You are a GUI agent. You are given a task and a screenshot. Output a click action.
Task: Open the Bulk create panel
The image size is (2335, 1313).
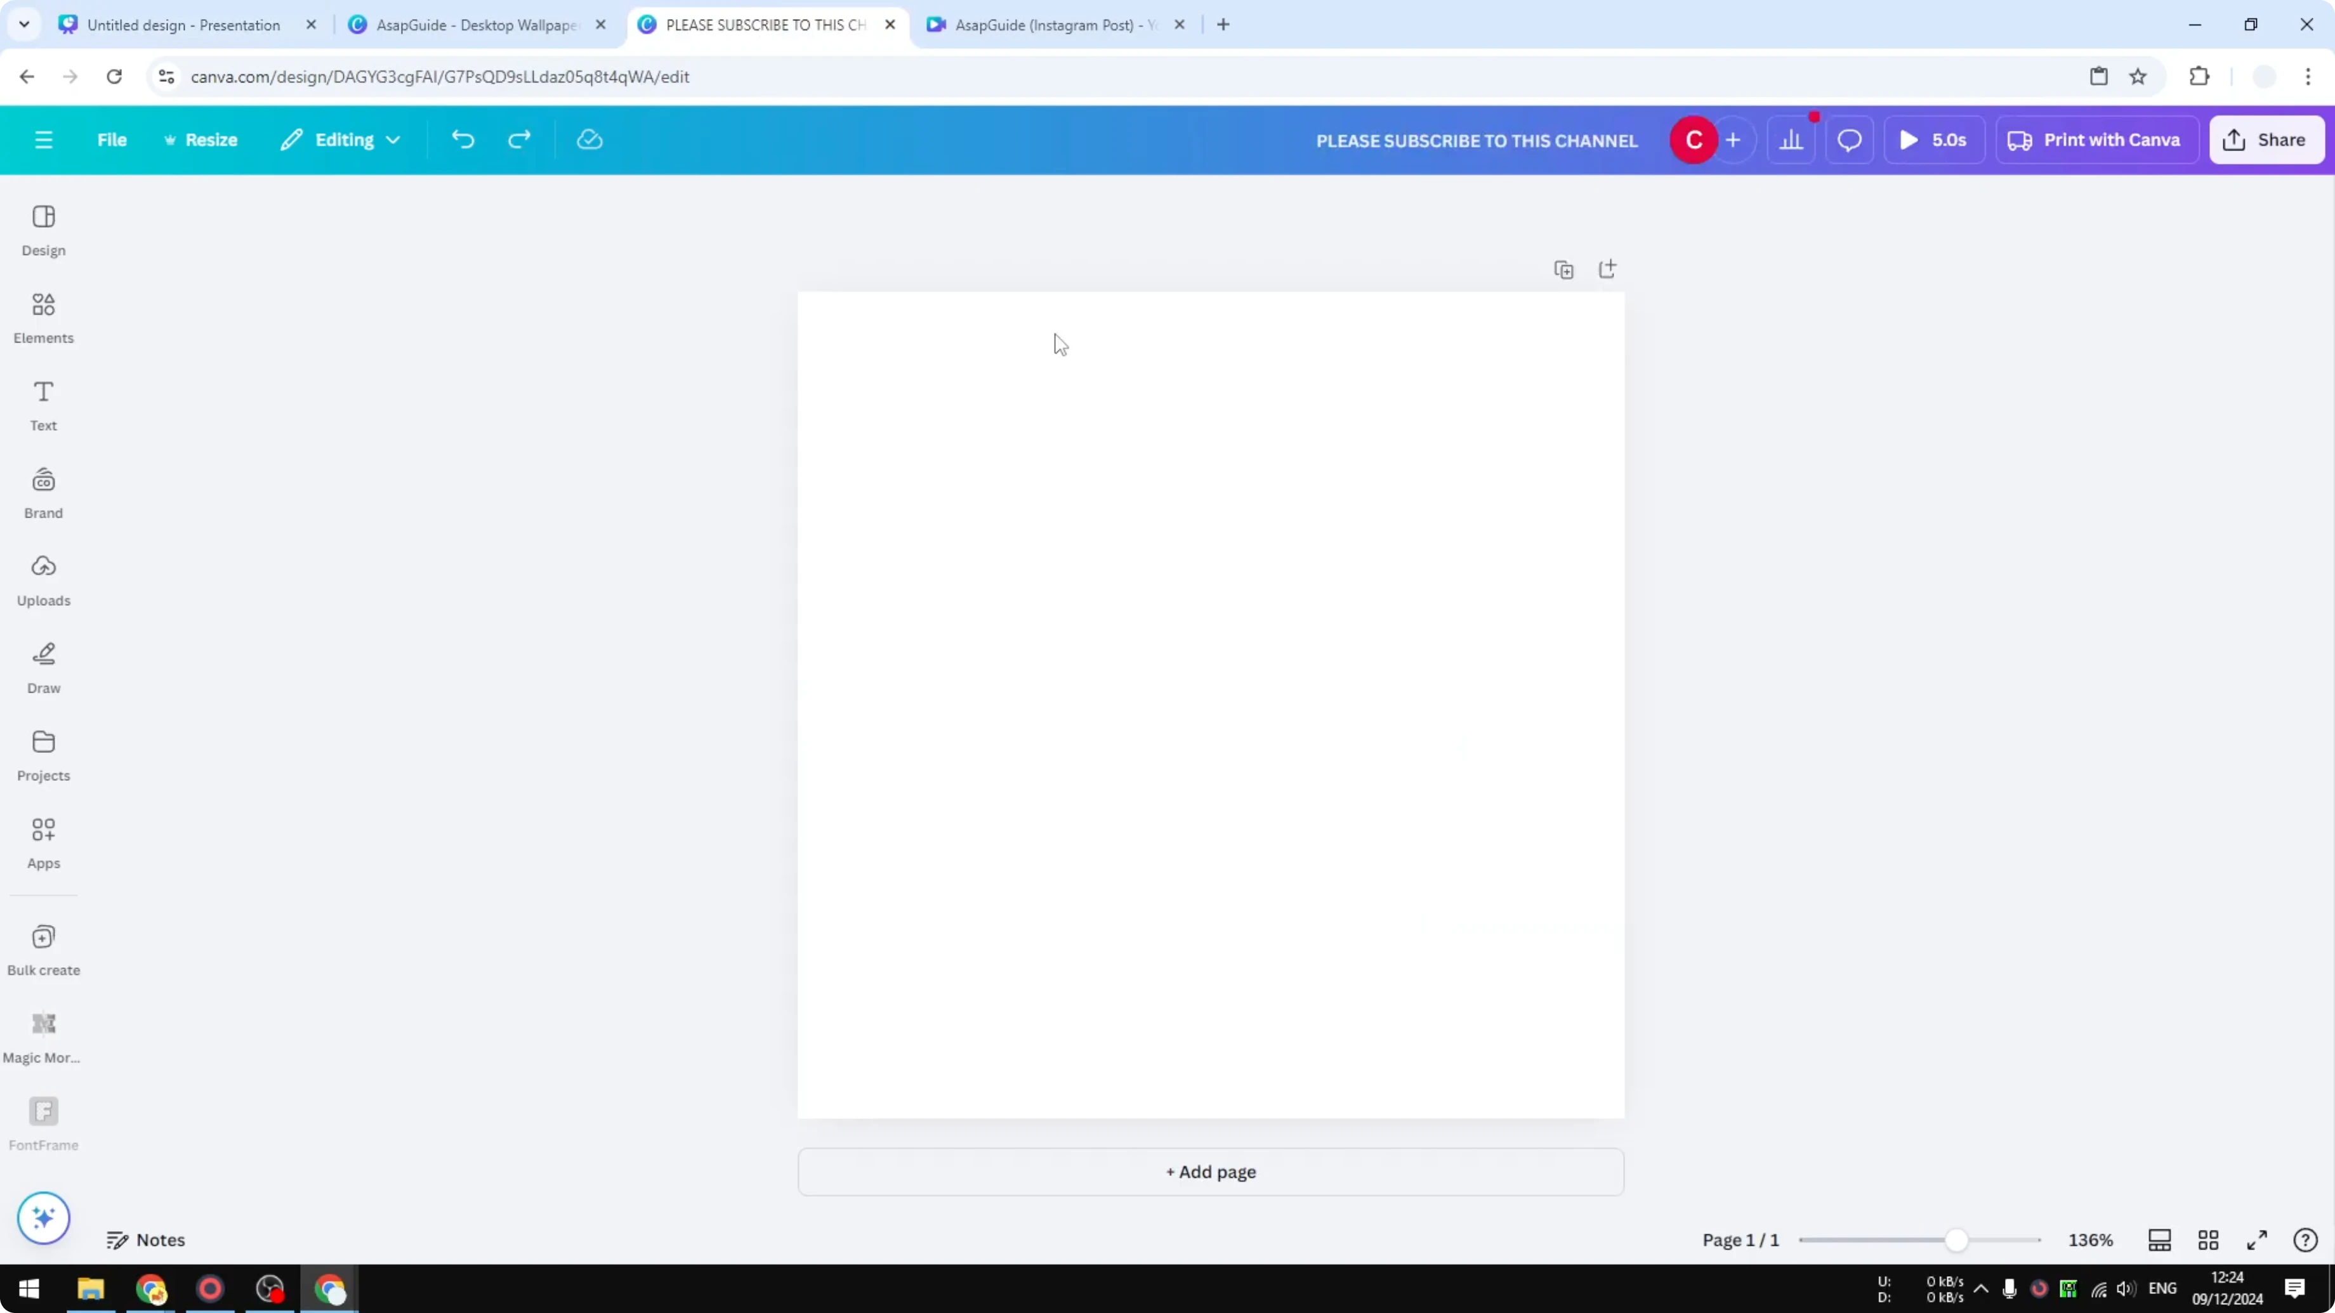point(44,950)
